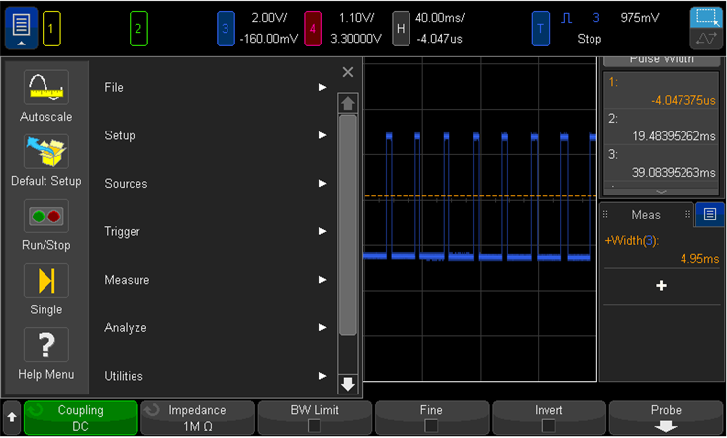Select the Coupling DC softkey
Screen dimensions: 727x438
(x=80, y=418)
